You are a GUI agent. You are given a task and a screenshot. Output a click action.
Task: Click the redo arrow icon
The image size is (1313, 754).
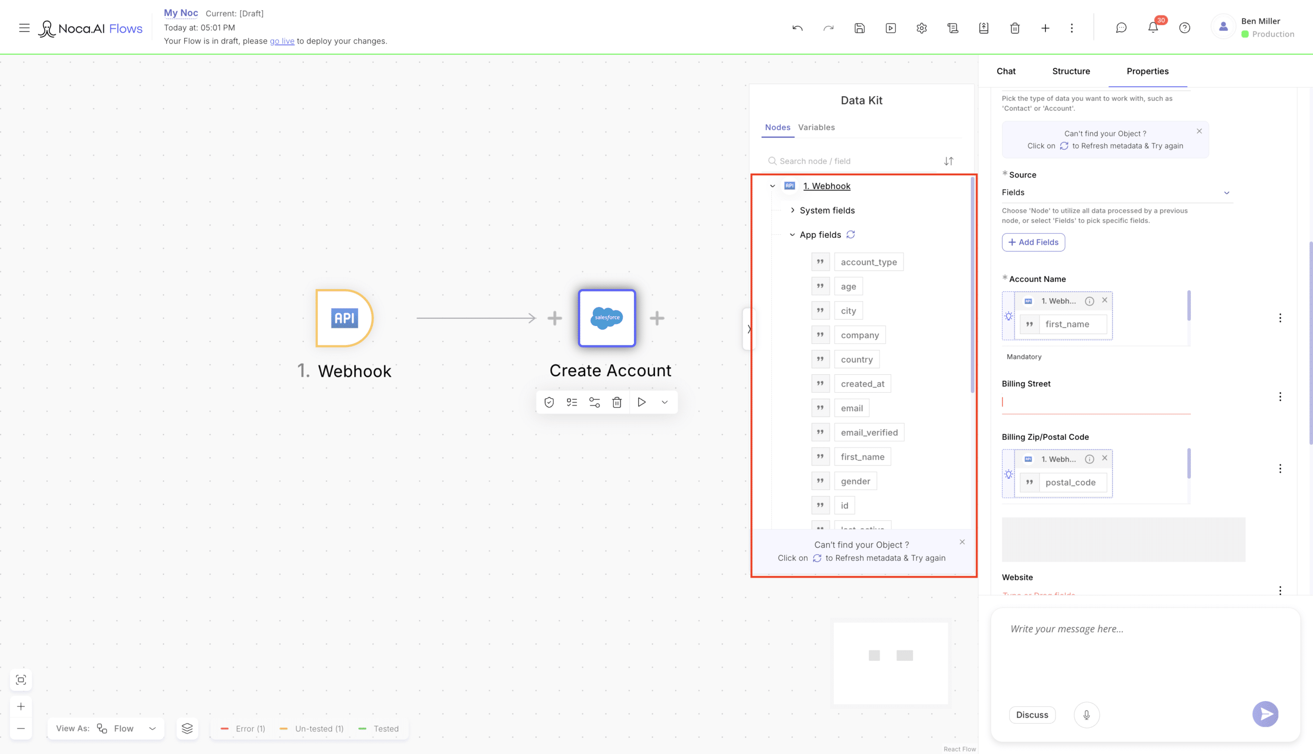[x=828, y=28]
